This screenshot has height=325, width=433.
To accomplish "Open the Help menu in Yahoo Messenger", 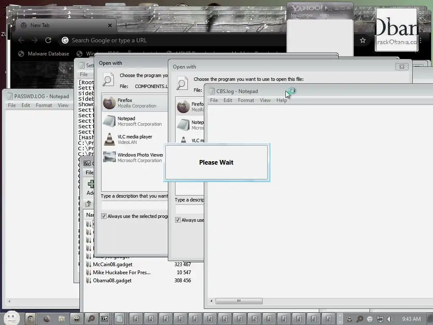I will pyautogui.click(x=324, y=16).
